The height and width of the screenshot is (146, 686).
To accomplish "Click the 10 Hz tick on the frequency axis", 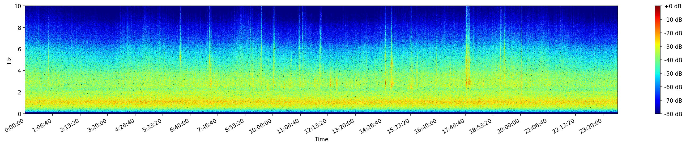I will pyautogui.click(x=18, y=6).
